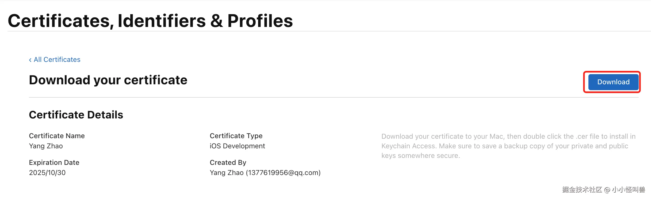Viewport: 651px width, 199px height.
Task: Click the 掘金技术社区 watermark text
Action: (x=582, y=190)
